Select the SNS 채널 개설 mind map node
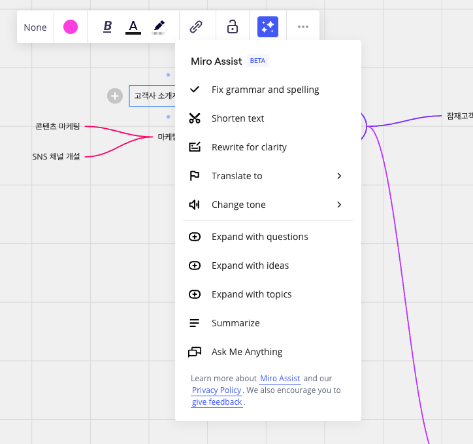473x444 pixels. [x=56, y=156]
